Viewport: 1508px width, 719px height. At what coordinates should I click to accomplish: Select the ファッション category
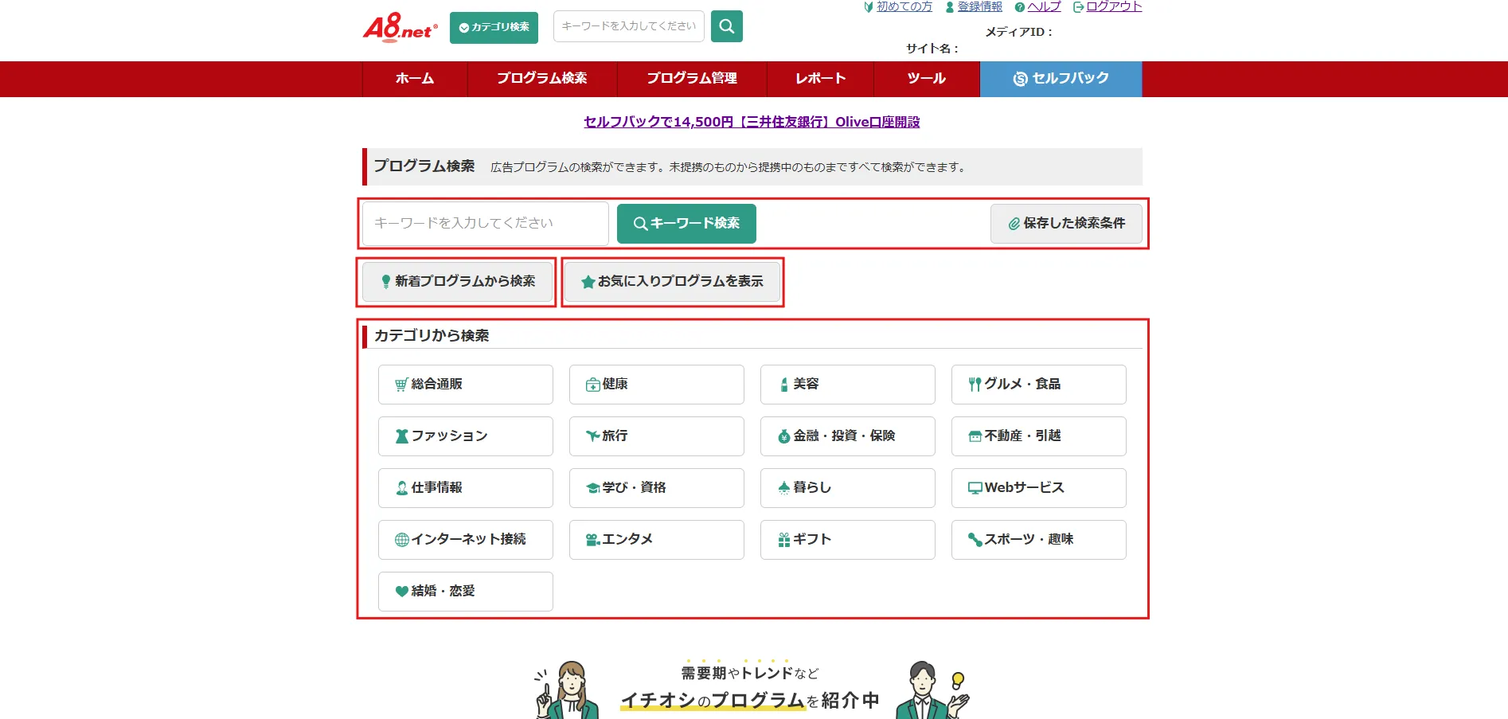pos(466,436)
